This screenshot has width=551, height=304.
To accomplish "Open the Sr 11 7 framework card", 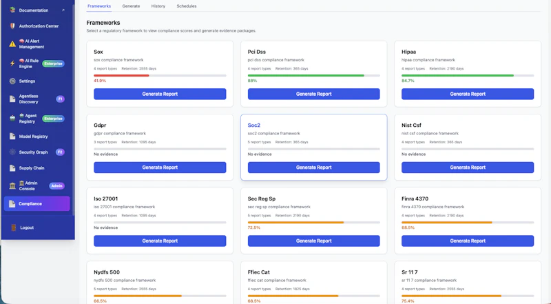I will tap(468, 283).
